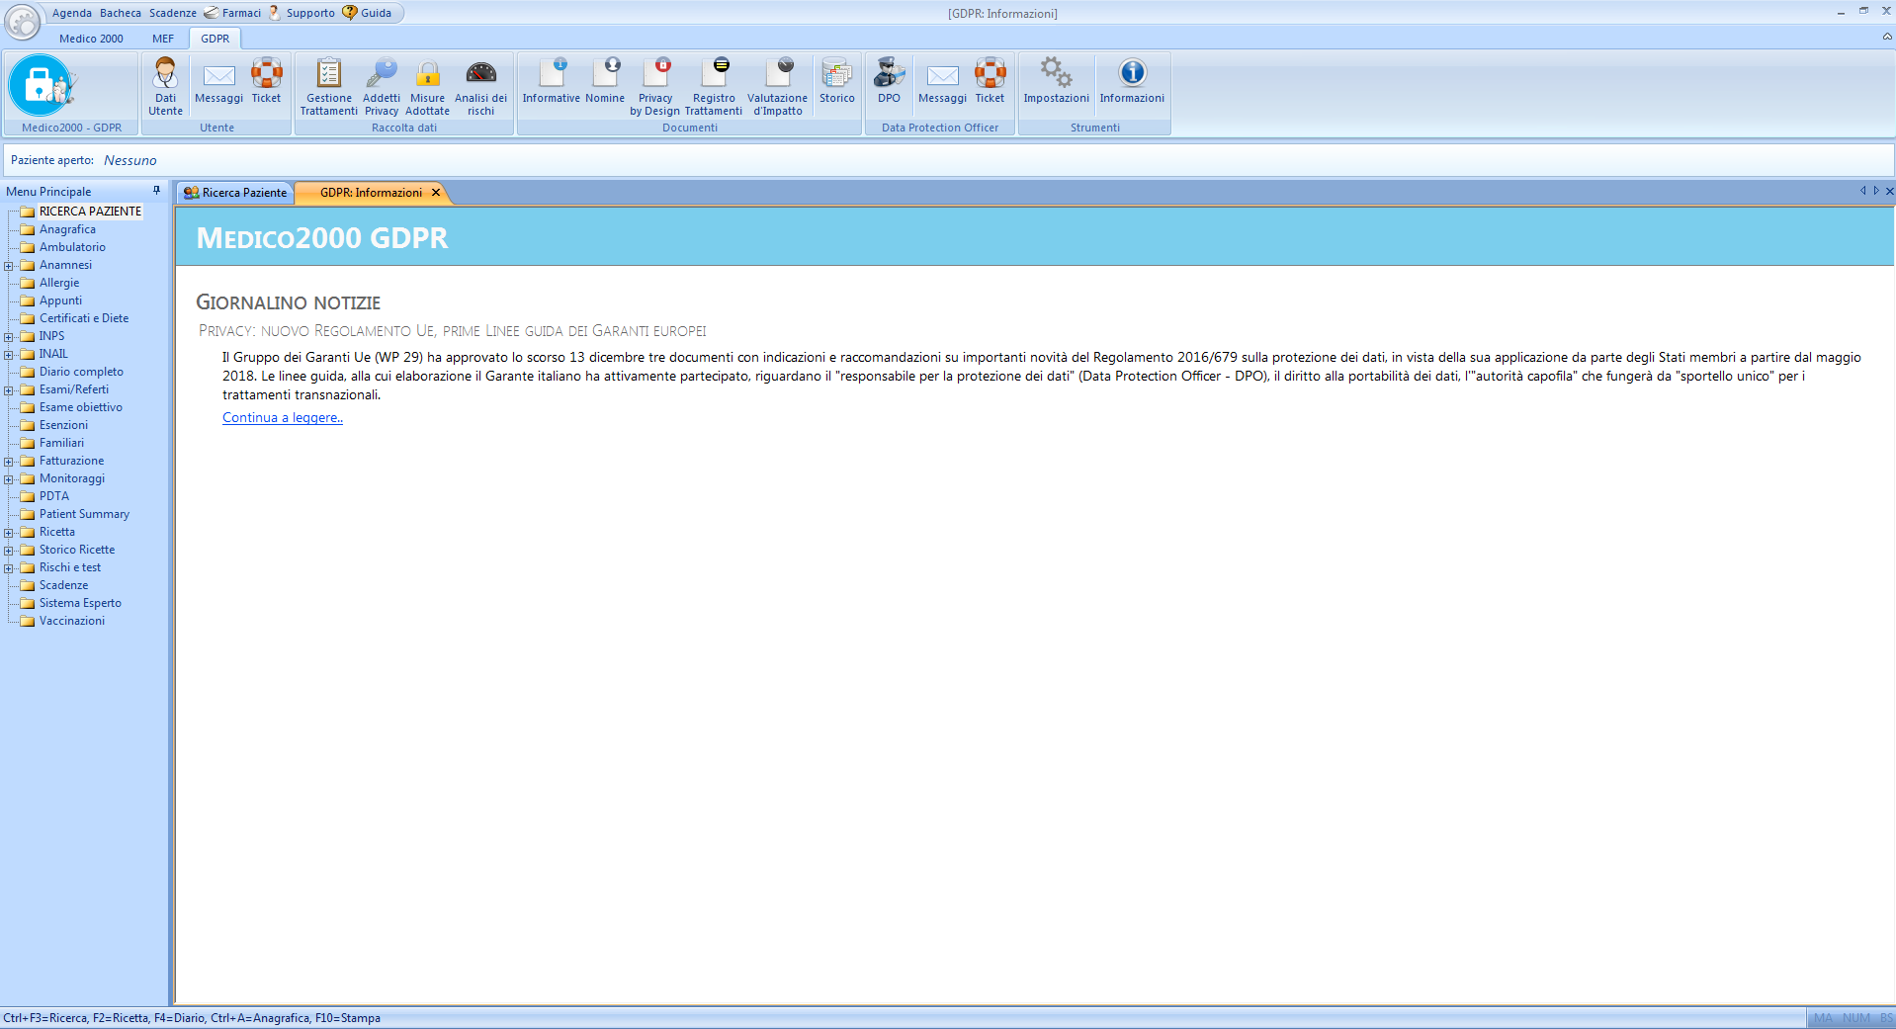Screen dimensions: 1896x1029
Task: Open Privacy by Design document
Action: click(655, 86)
